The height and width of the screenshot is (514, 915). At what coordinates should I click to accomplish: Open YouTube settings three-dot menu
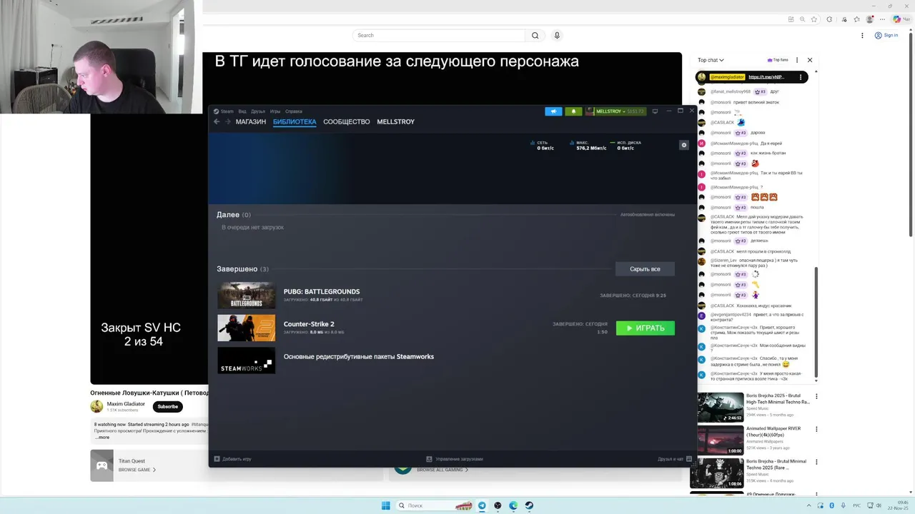(x=861, y=35)
